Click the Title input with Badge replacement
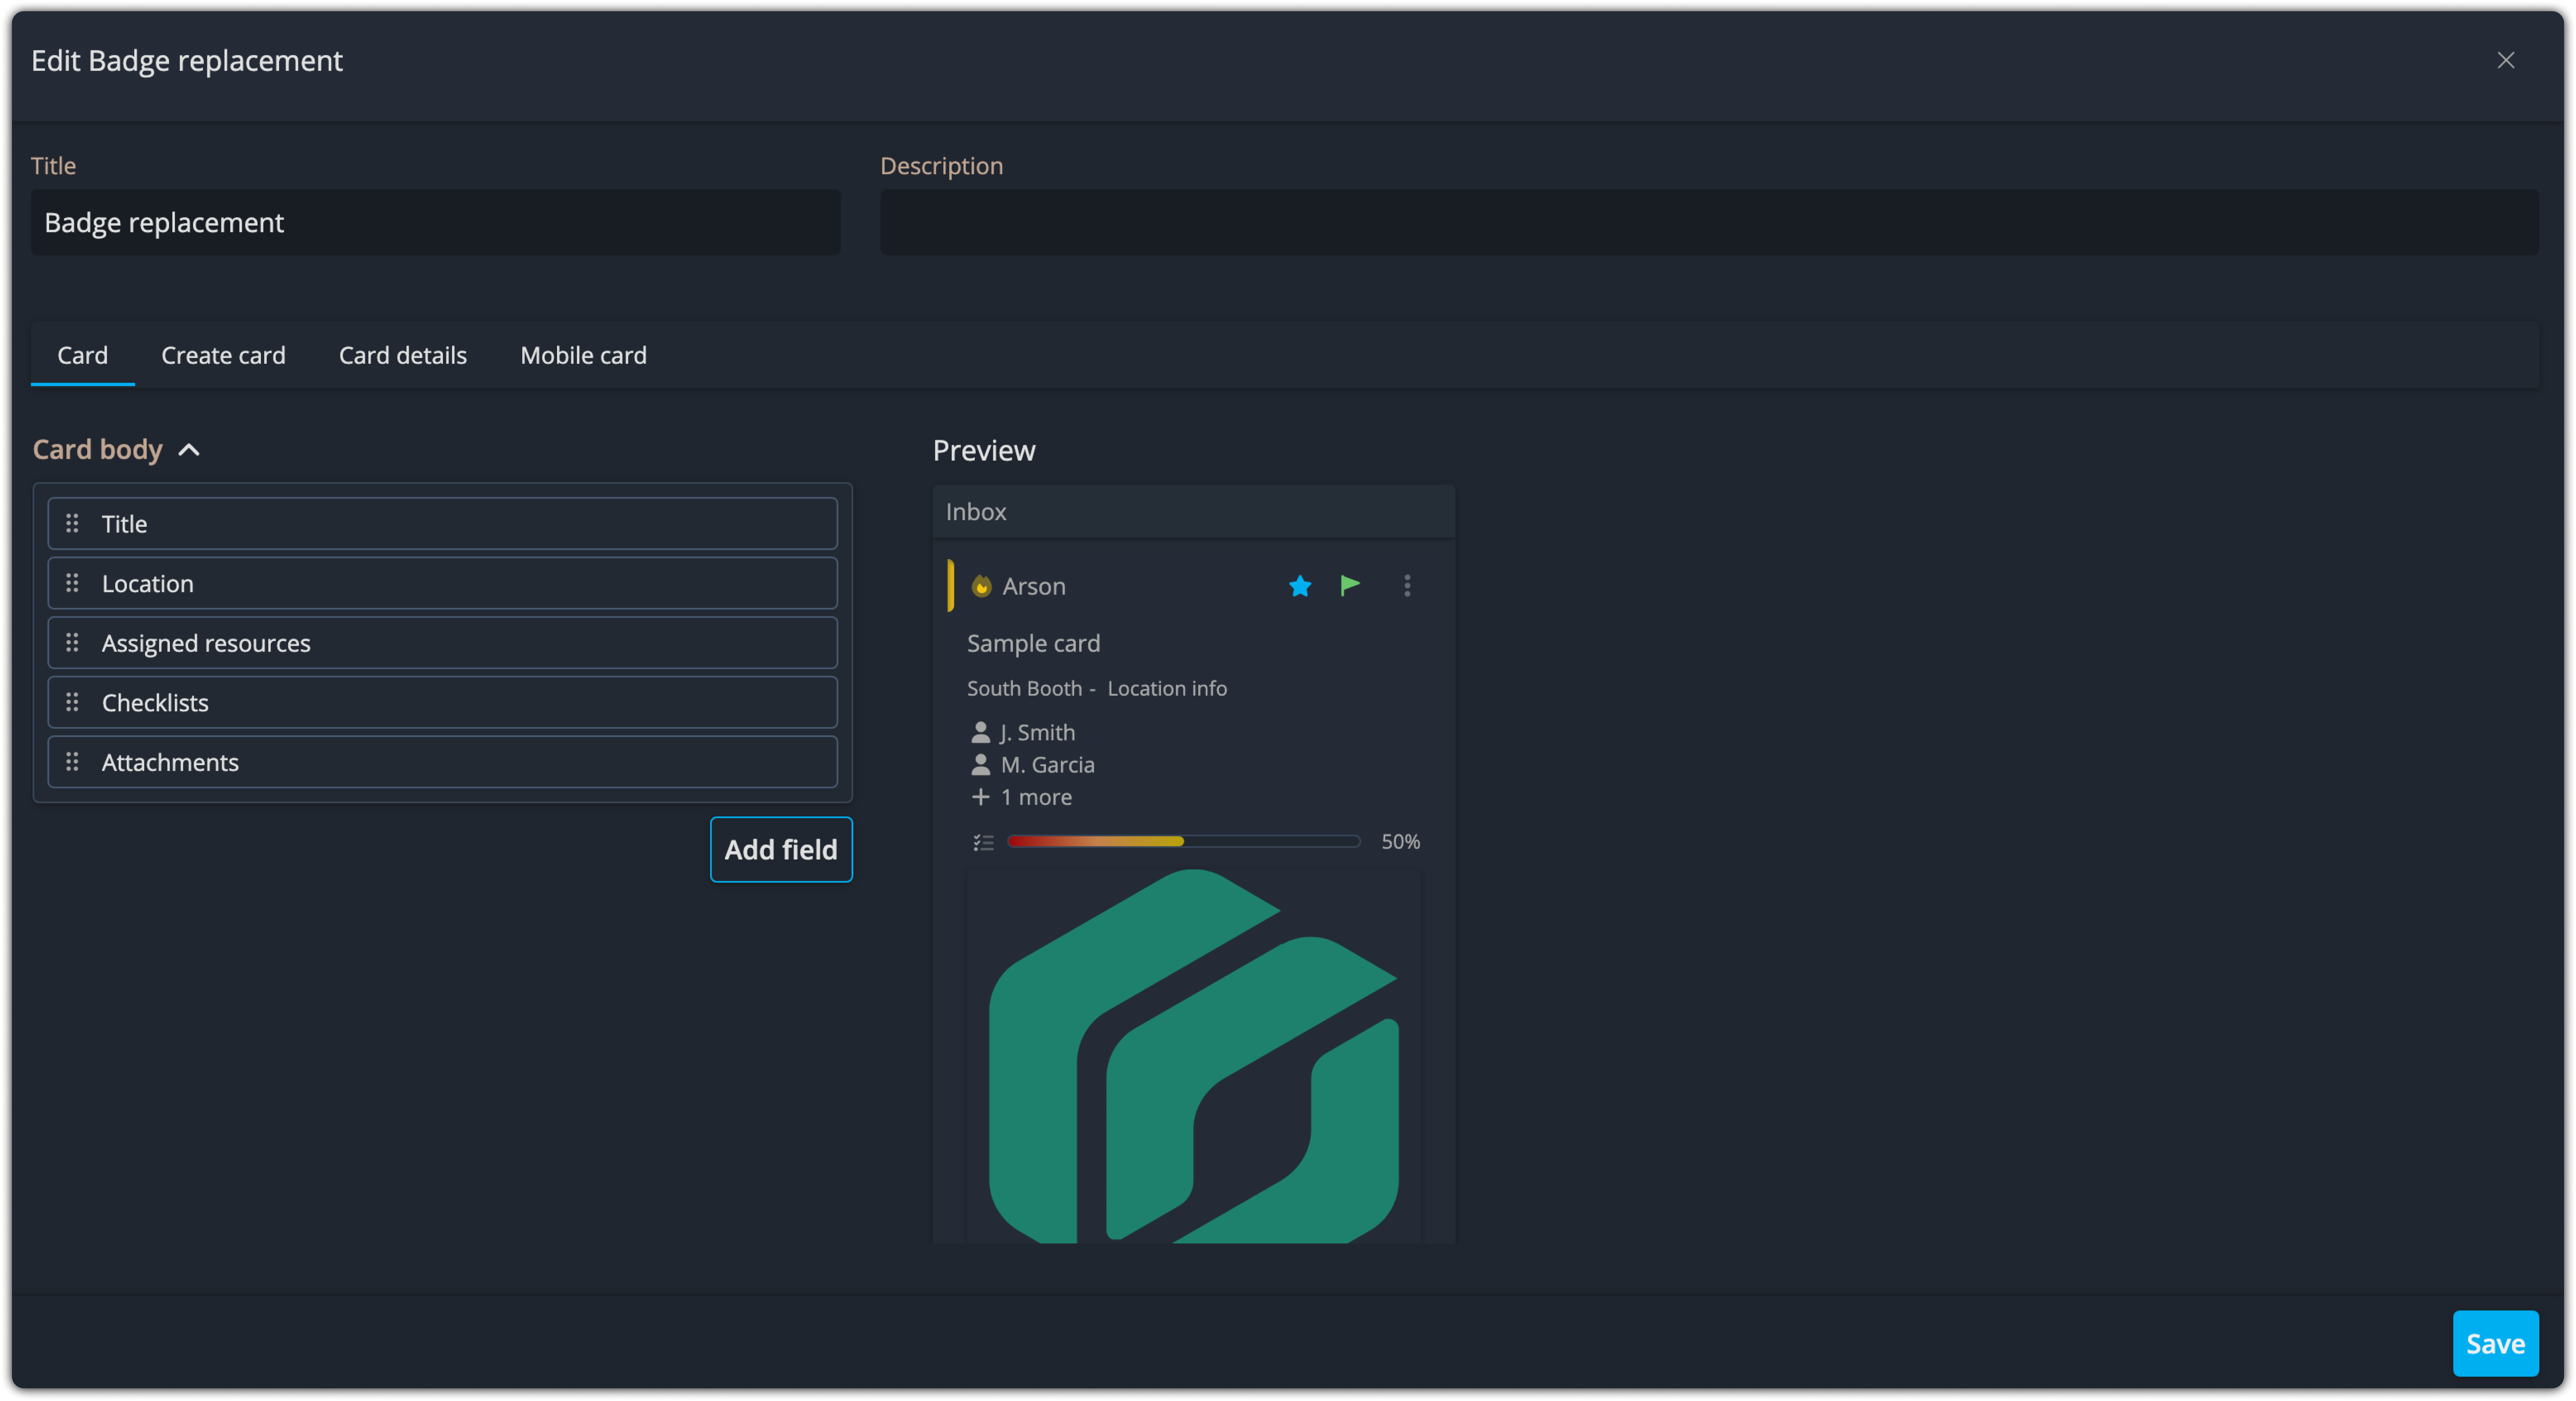The image size is (2576, 1401). [x=435, y=222]
